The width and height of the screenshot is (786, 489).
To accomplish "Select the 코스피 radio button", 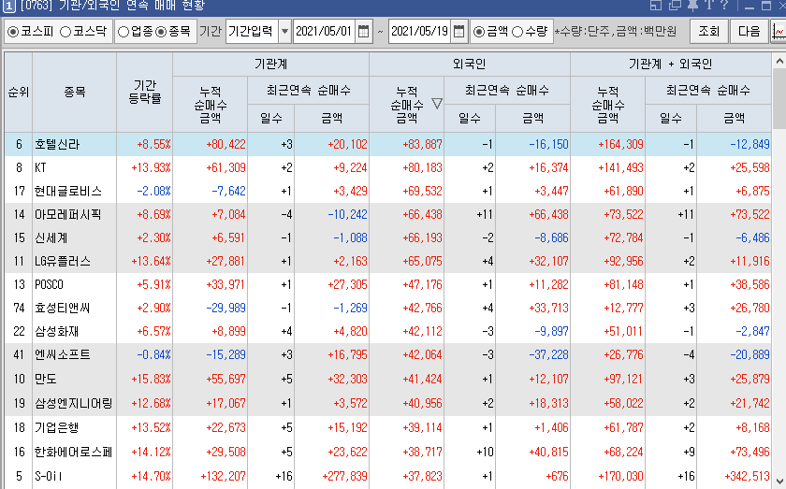I will (x=13, y=32).
